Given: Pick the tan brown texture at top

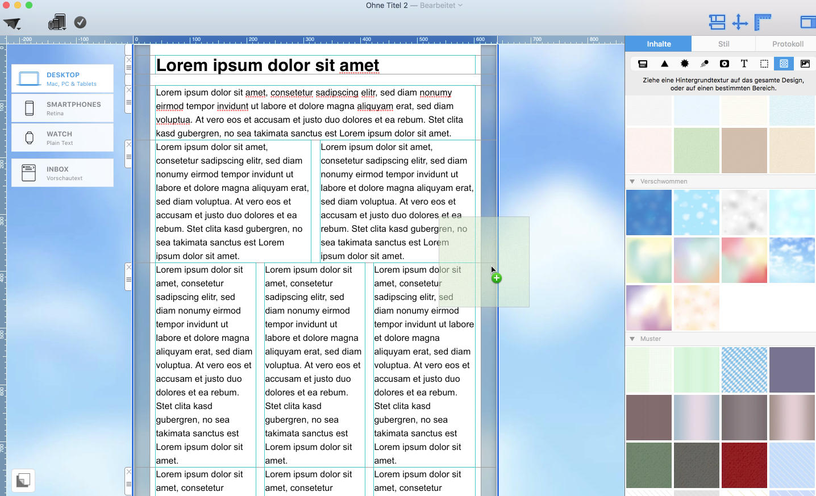Looking at the screenshot, I should (744, 151).
